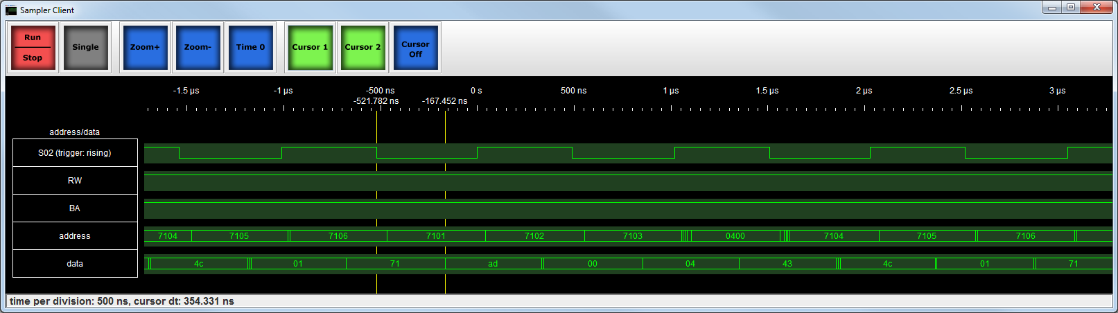Image resolution: width=1118 pixels, height=313 pixels.
Task: Activate the green Cursor 2 button
Action: pos(363,47)
